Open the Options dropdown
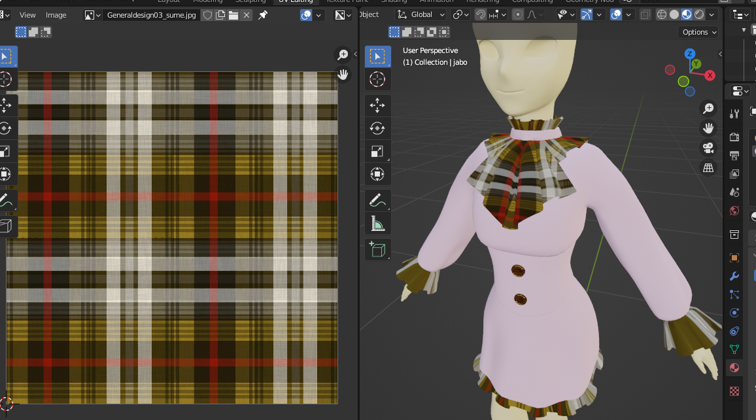Screen dimensions: 756x420 tap(699, 32)
